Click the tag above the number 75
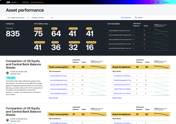176x124 pixels. click(x=38, y=29)
